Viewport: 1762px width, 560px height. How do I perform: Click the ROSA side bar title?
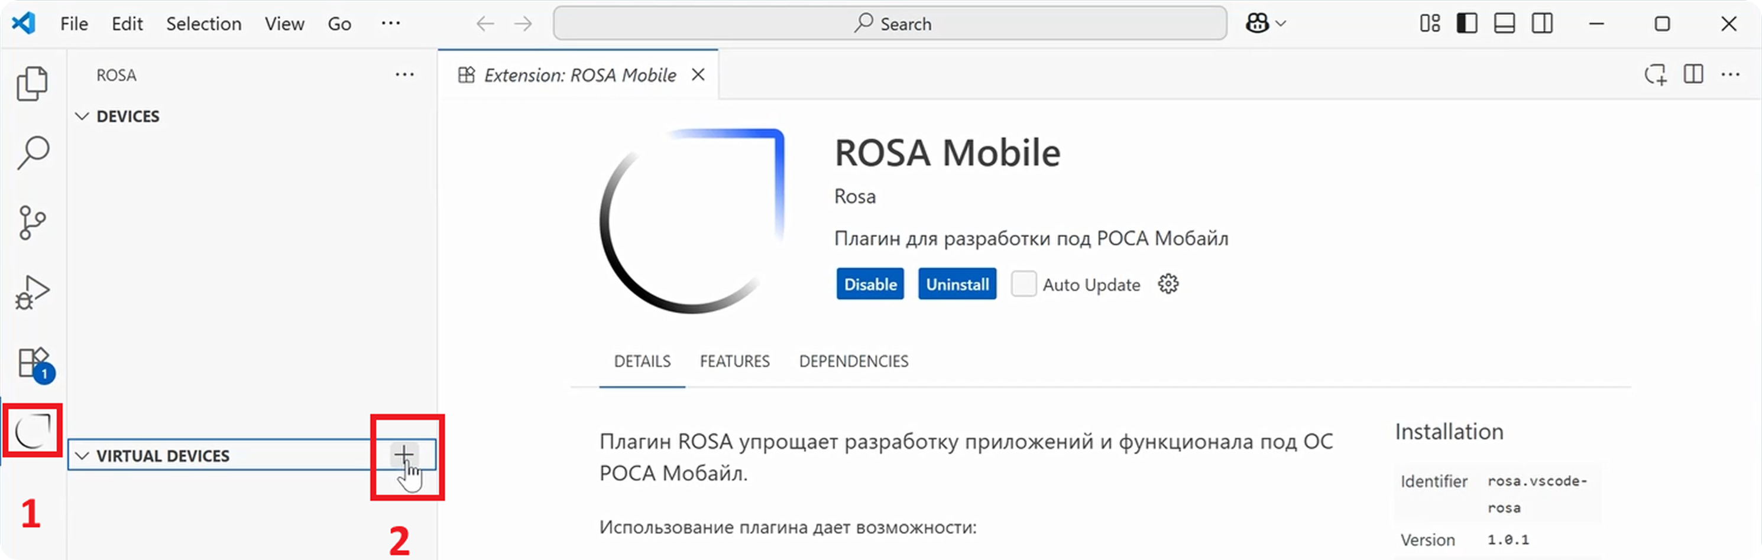pos(116,75)
